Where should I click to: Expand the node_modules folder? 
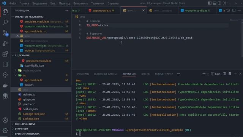pyautogui.click(x=41, y=70)
